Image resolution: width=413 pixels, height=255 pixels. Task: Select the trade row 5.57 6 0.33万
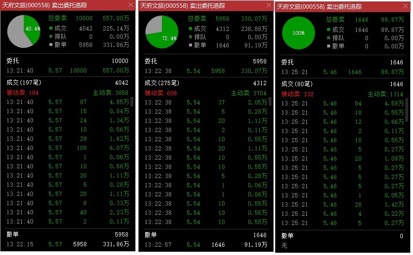tap(68, 203)
